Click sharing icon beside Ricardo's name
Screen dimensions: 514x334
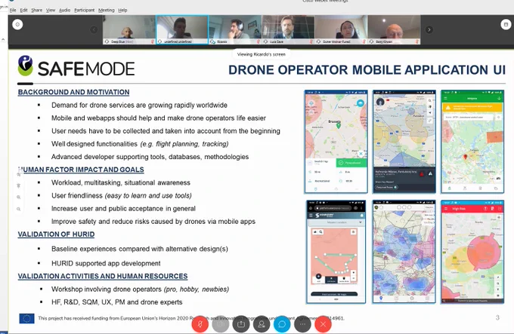click(212, 41)
